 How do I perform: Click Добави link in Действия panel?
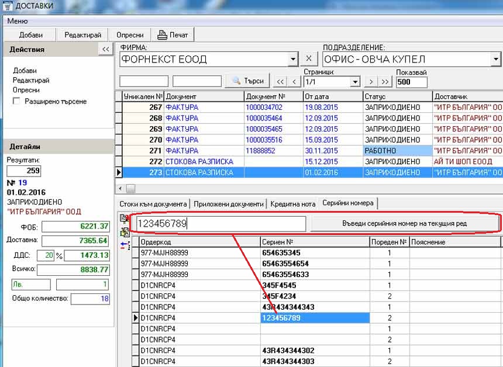25,71
